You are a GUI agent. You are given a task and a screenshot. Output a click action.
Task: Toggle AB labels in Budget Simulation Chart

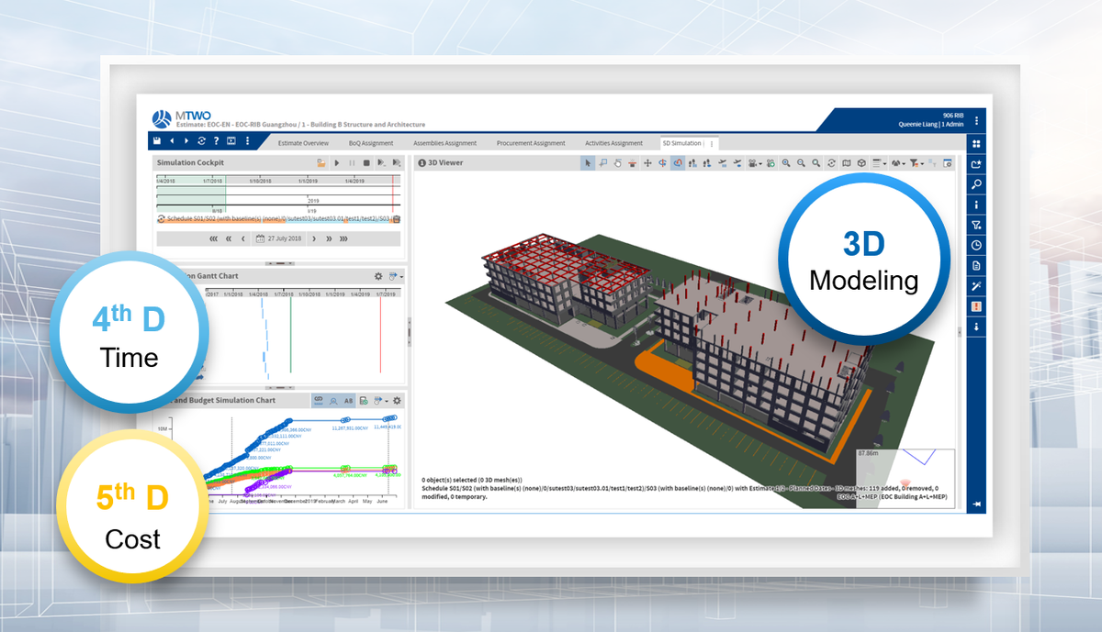349,401
